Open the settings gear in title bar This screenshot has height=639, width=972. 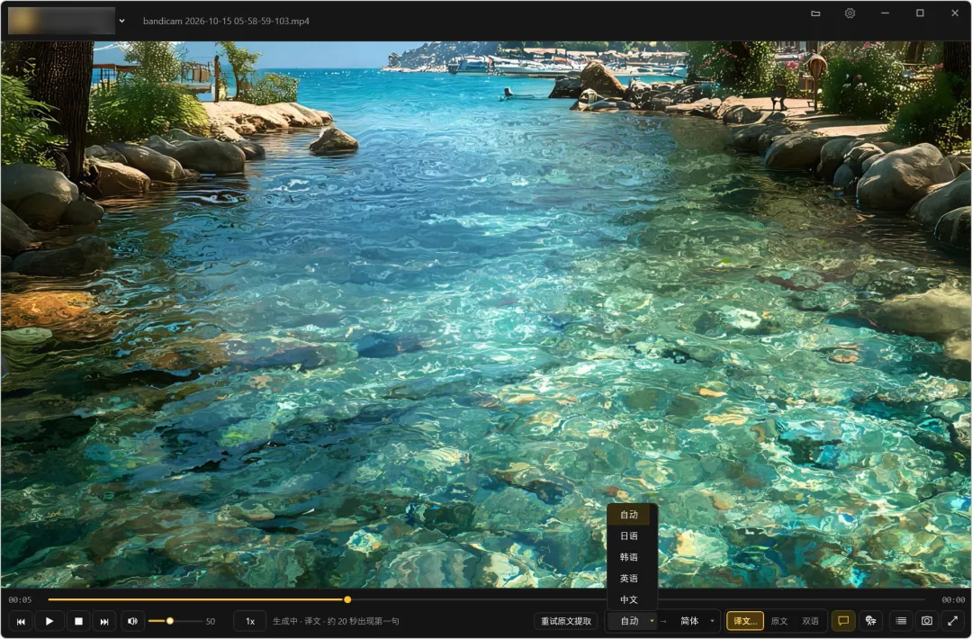tap(850, 13)
